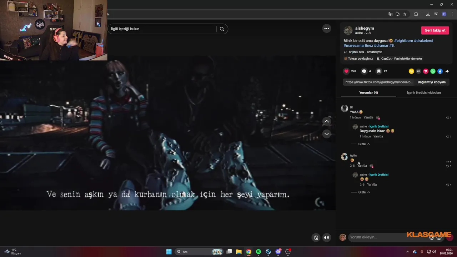Open the Chrome three-dot menu
Image resolution: width=457 pixels, height=257 pixels.
(452, 14)
